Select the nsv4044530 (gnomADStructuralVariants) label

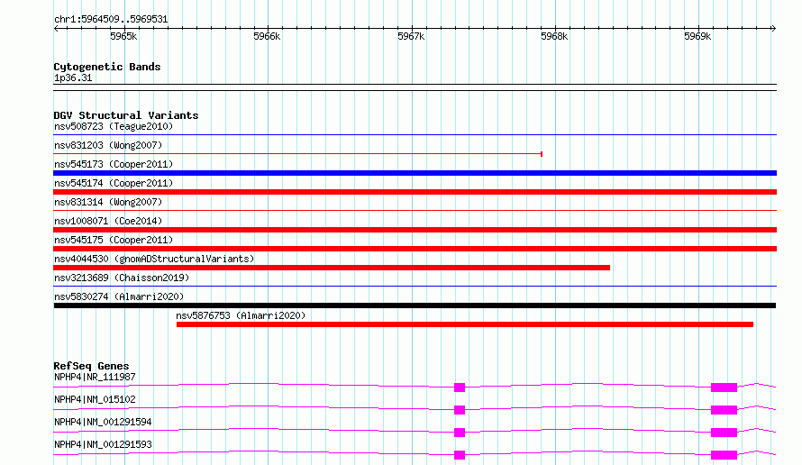click(x=154, y=259)
